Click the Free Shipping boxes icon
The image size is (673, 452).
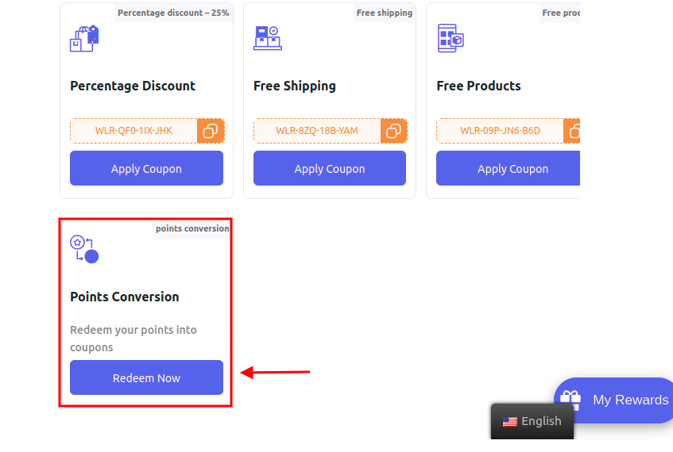(268, 38)
